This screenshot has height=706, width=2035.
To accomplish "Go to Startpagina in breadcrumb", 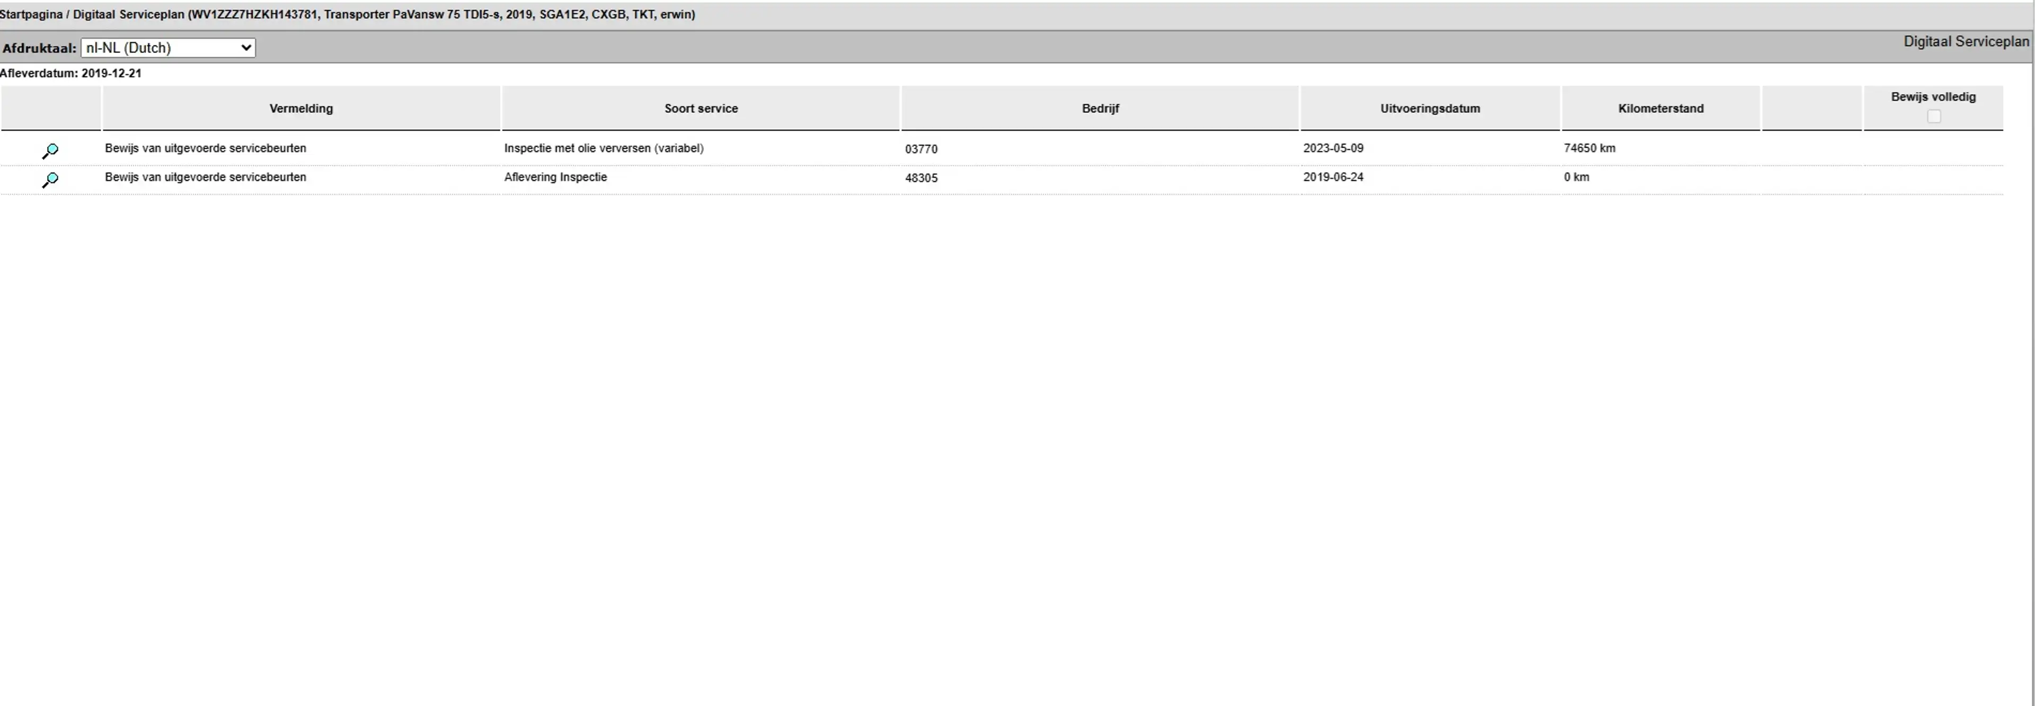I will click(31, 14).
